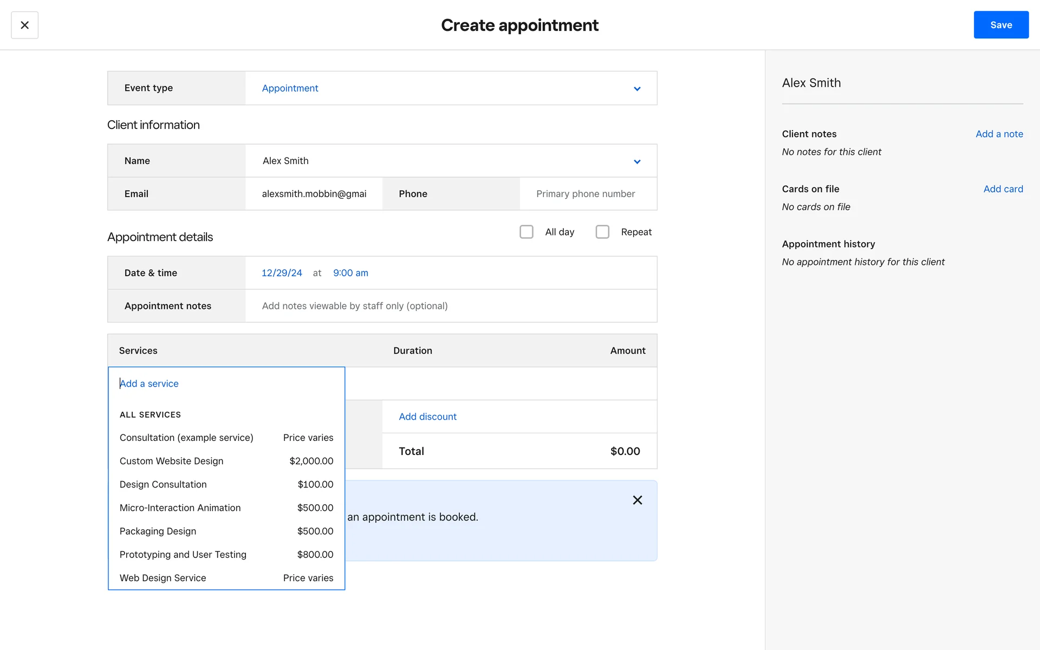Click Add a note link
Screen dimensions: 1040x650
point(999,134)
